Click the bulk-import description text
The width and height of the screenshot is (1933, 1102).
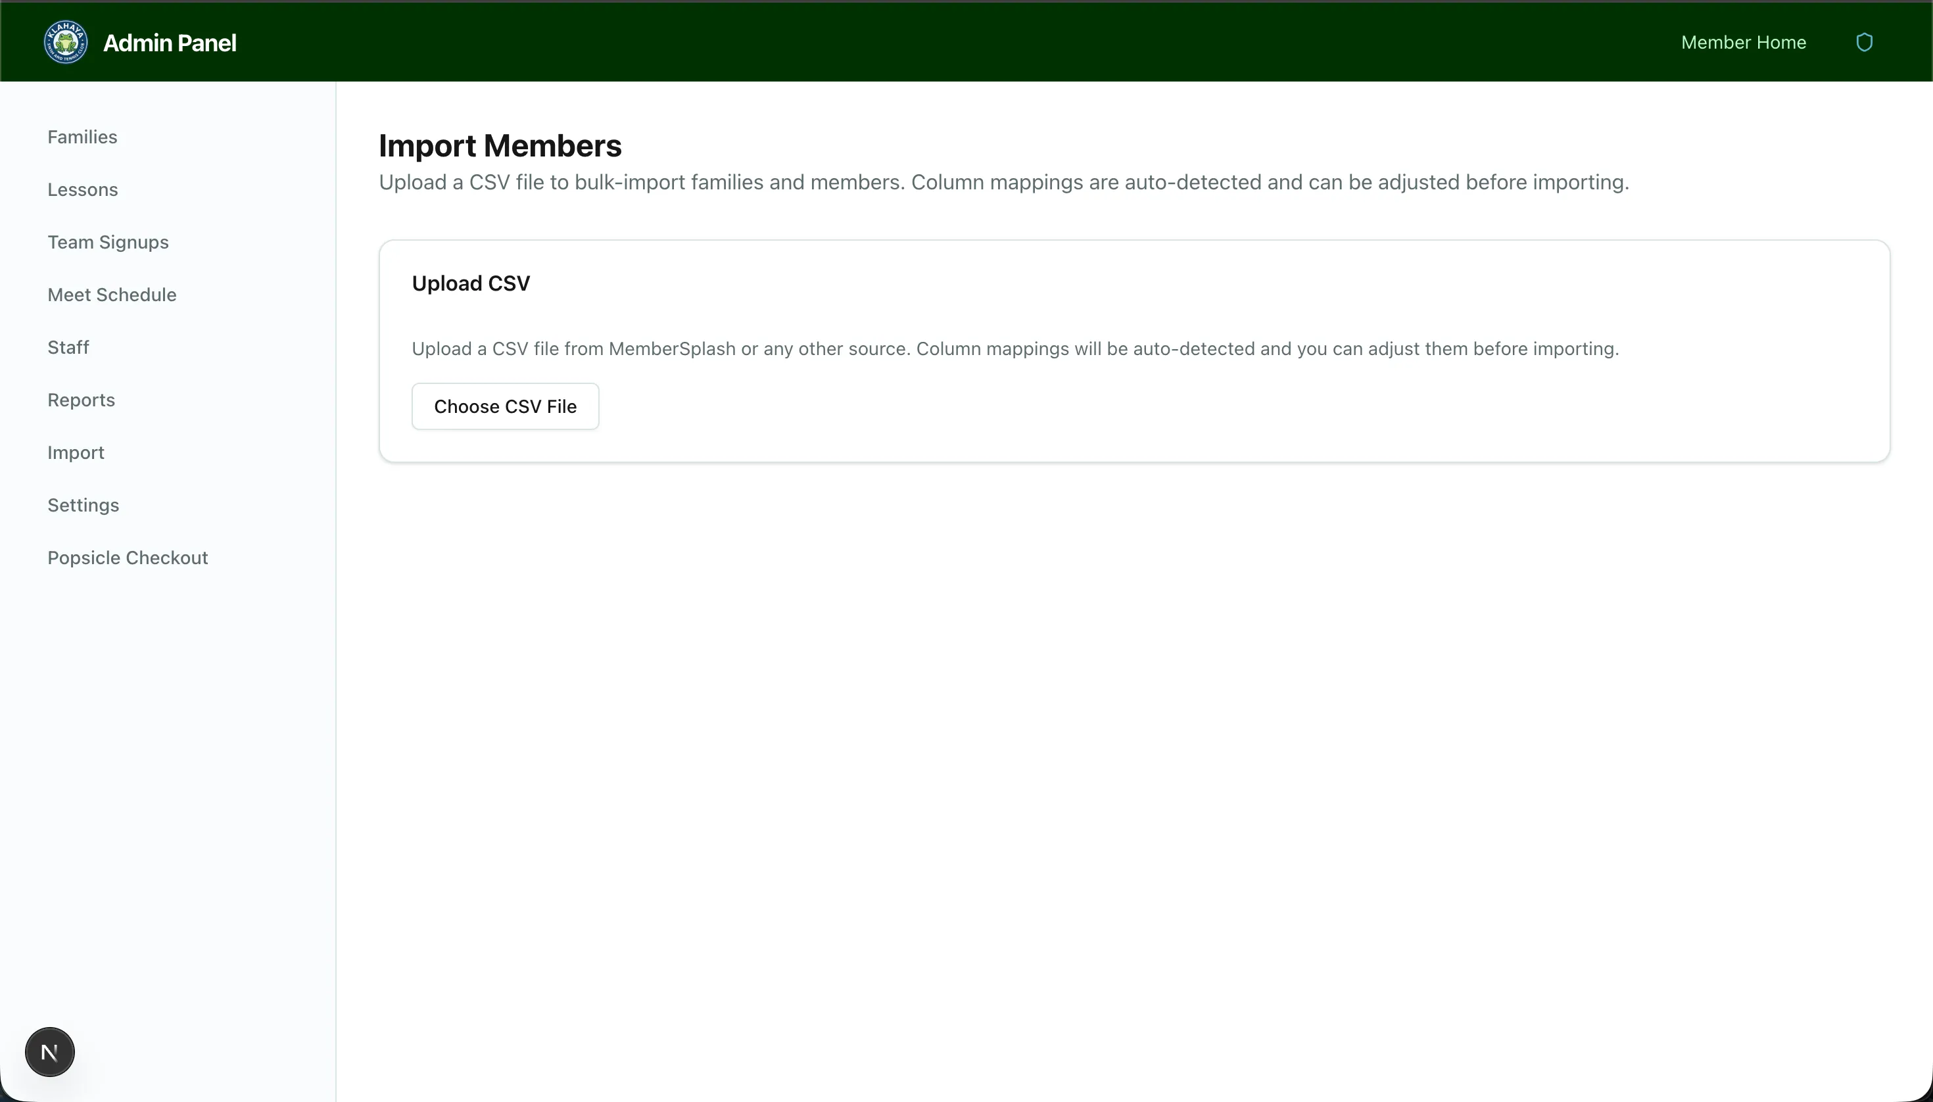pyautogui.click(x=1003, y=181)
